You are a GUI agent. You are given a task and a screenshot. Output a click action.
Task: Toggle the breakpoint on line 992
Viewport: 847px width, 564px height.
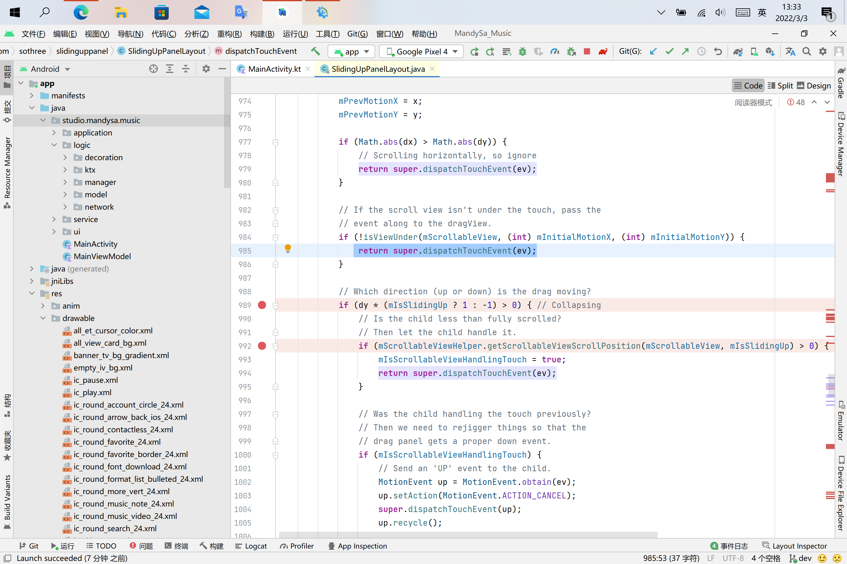[262, 346]
